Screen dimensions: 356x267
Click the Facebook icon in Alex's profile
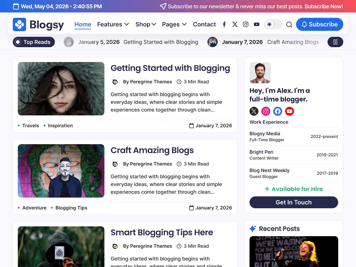pyautogui.click(x=278, y=111)
